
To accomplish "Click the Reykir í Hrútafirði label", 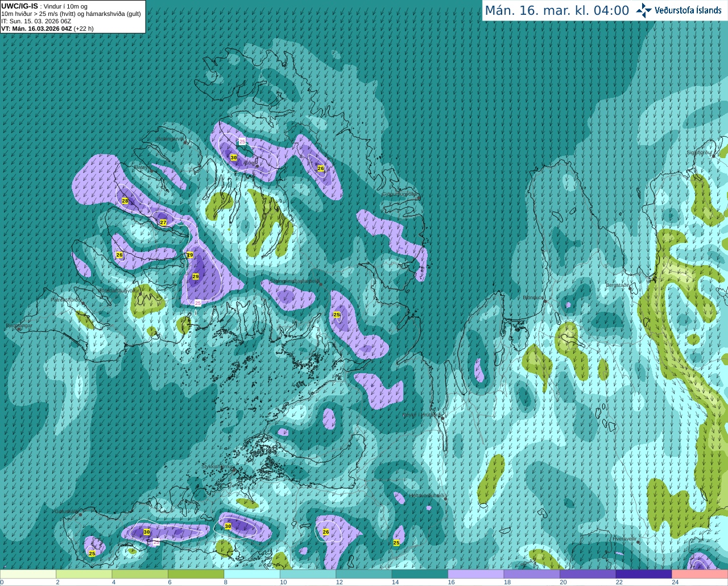I will pos(421,415).
